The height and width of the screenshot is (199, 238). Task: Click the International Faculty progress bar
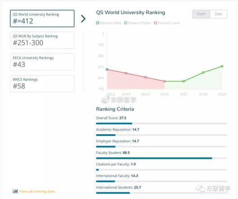(162, 181)
